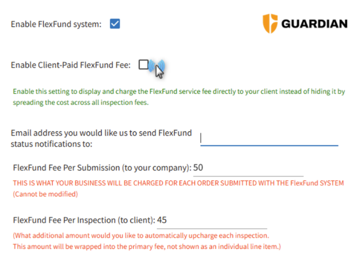Viewport: 351px width, 269px height.
Task: Click the orange Guardian shield logo
Action: 270,23
